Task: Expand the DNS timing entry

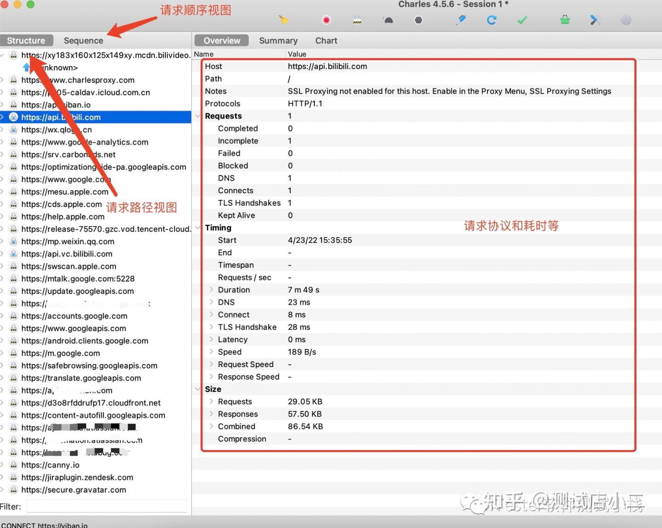Action: 211,302
